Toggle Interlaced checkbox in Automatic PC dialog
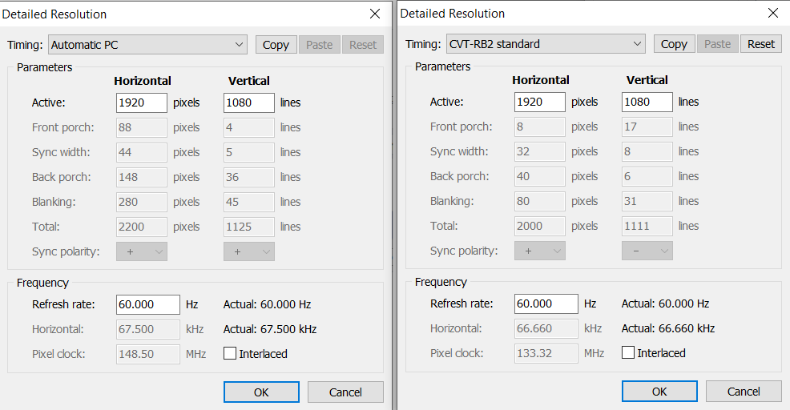The image size is (790, 410). [230, 354]
